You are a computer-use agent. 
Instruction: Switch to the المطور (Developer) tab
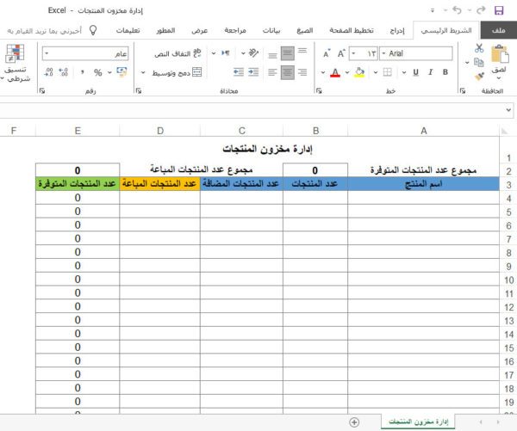[165, 31]
